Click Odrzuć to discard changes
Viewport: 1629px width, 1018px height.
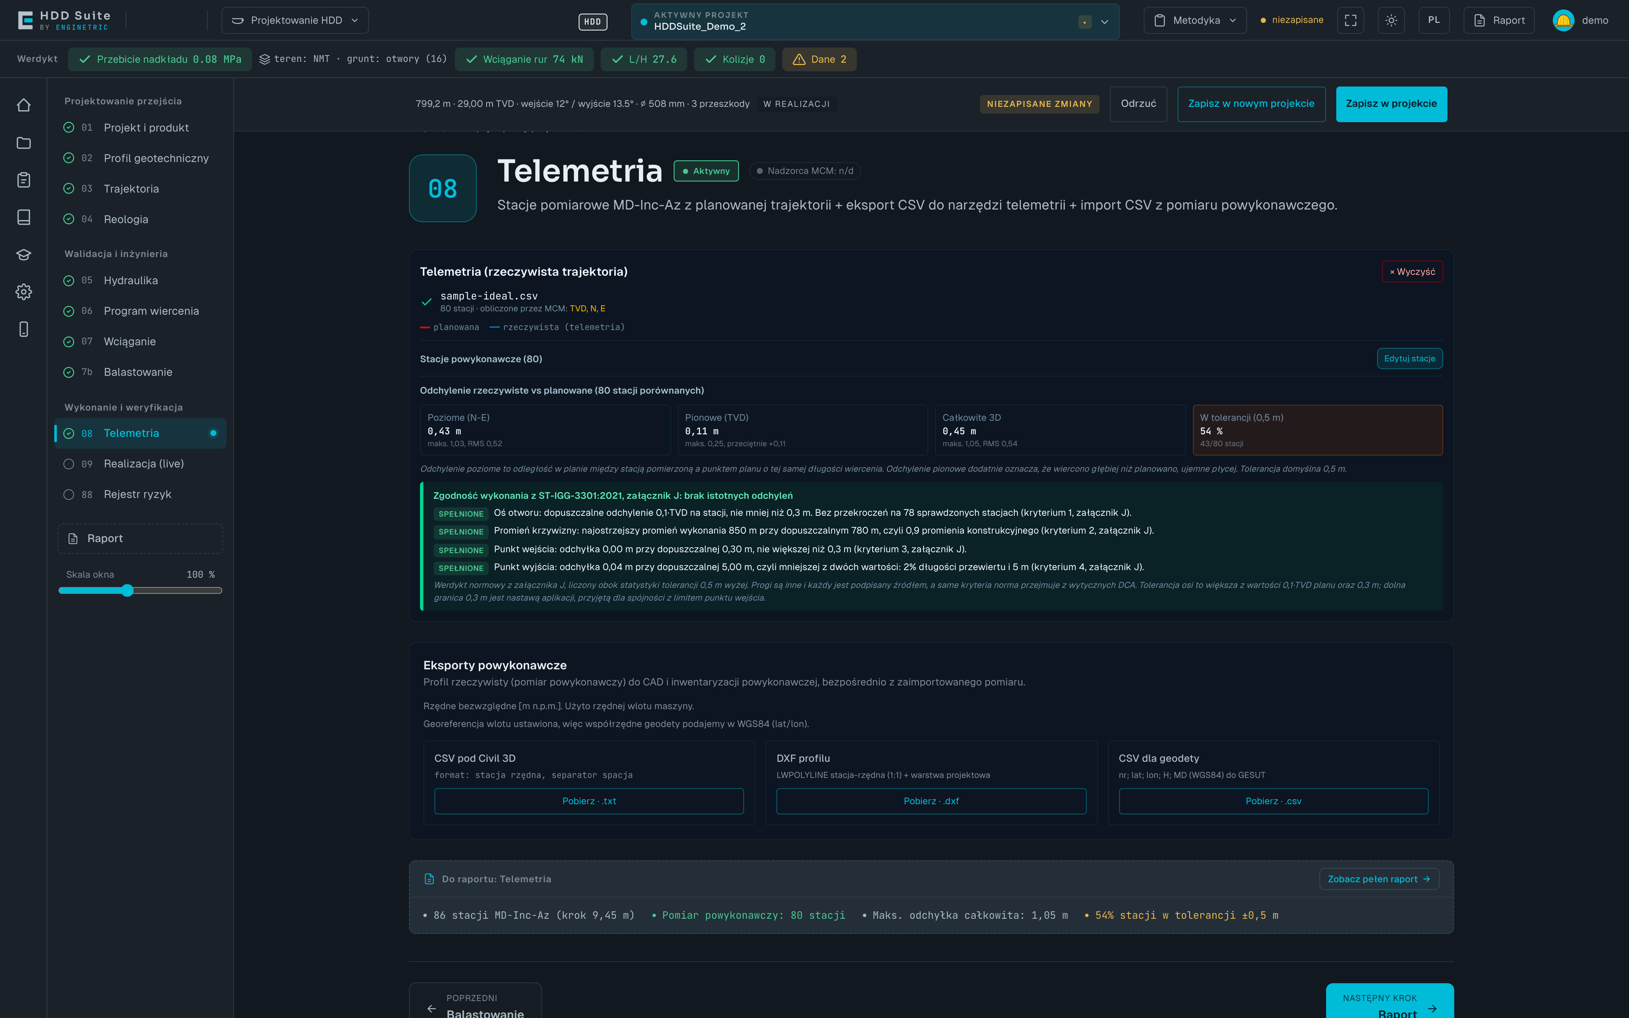point(1138,104)
